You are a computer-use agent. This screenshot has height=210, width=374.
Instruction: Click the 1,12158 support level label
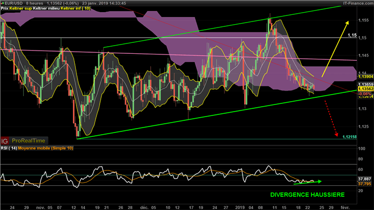(x=349, y=137)
